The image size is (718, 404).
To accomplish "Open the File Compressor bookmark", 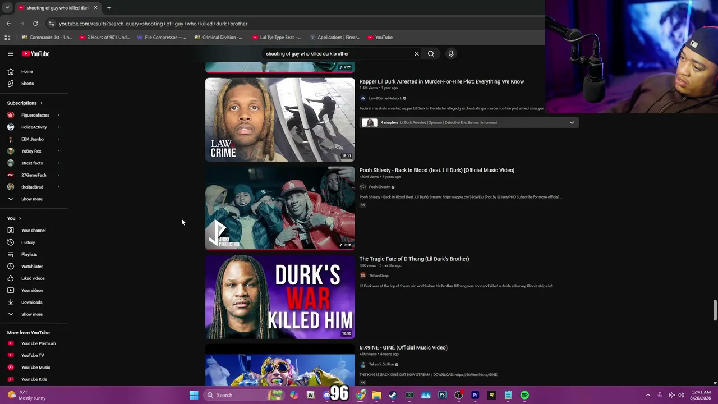I will (162, 38).
